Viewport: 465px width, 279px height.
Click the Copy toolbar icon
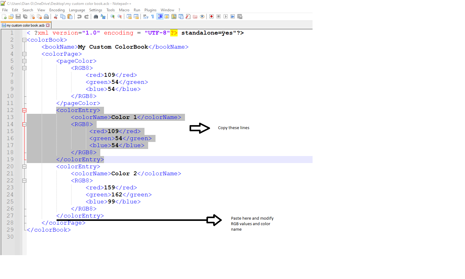(63, 17)
